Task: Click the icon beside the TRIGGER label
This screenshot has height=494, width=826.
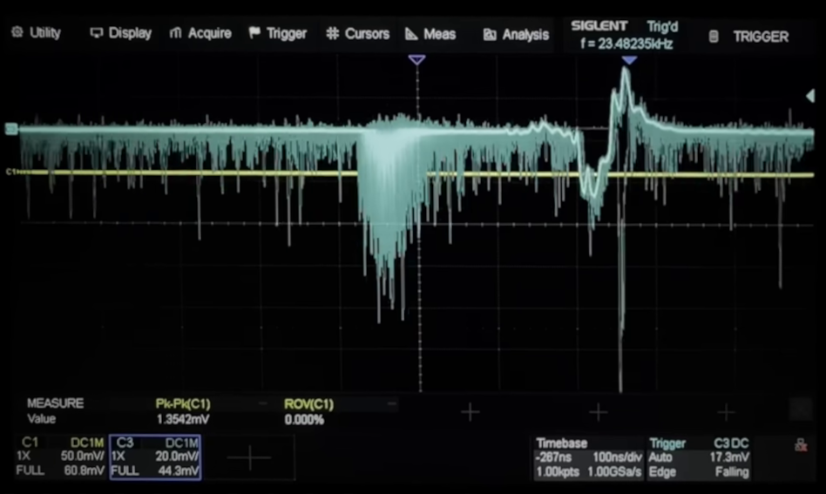Action: (714, 37)
